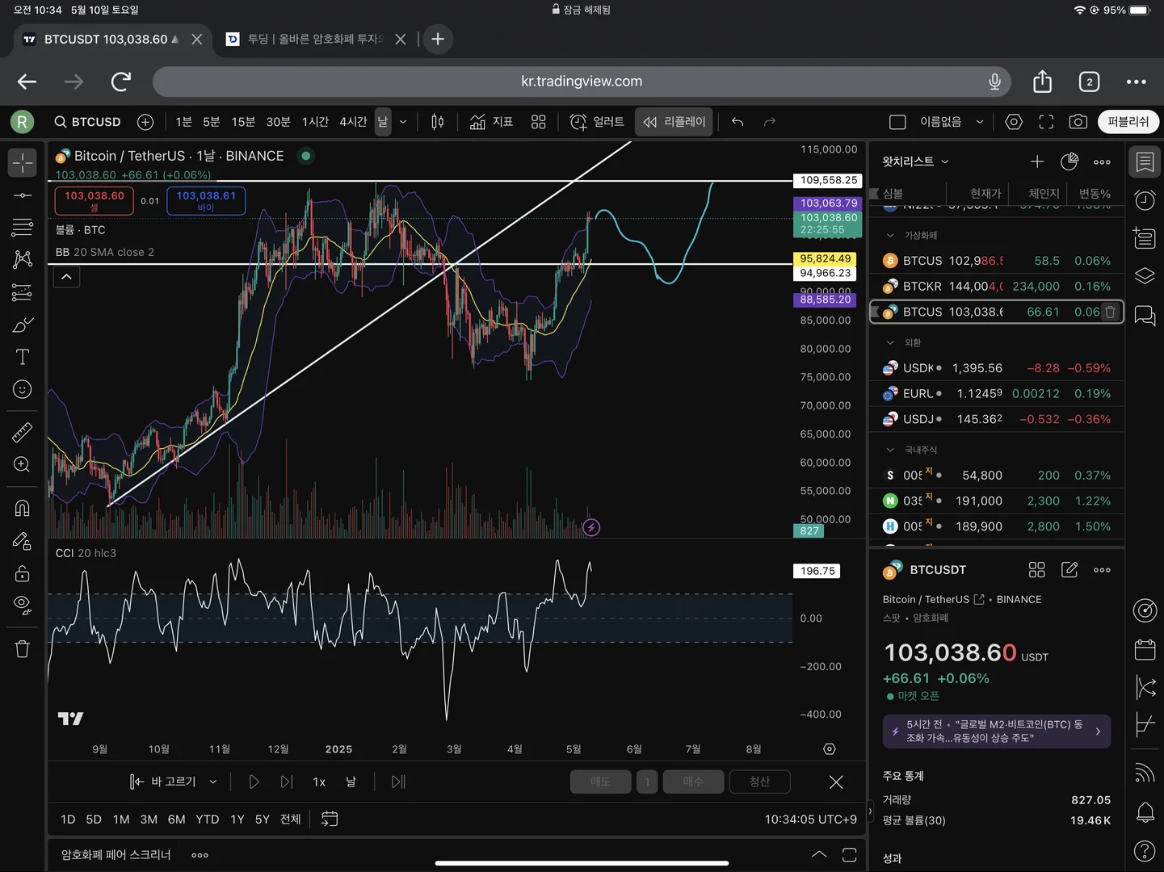Open the news headline about 글로벌 M2
The image size is (1164, 872).
997,732
